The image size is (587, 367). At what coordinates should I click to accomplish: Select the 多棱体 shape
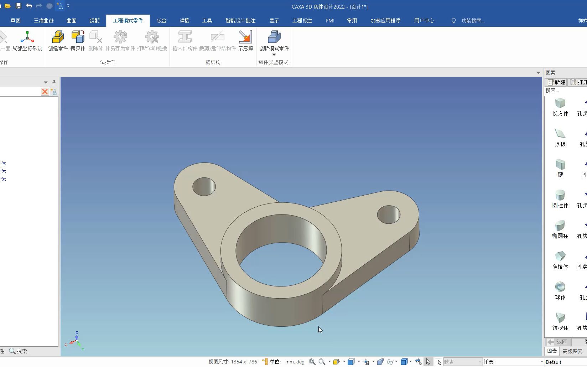[560, 260]
